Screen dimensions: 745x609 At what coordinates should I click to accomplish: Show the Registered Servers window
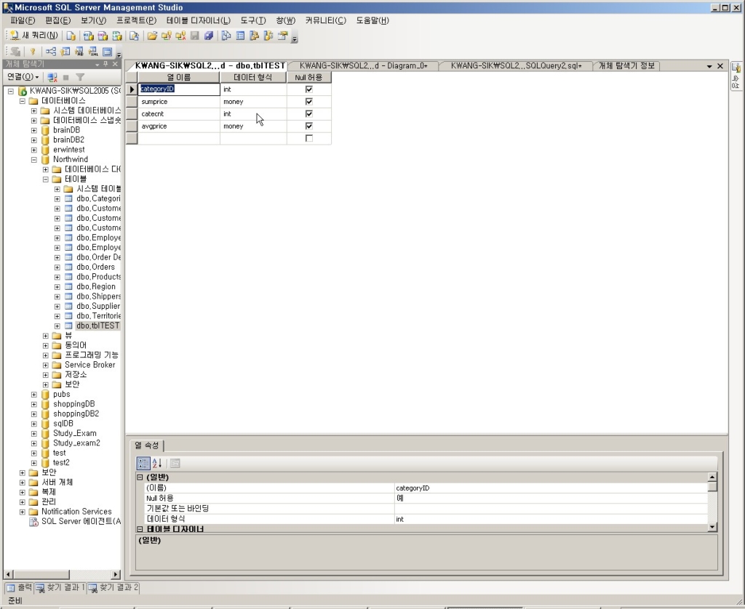click(x=226, y=36)
